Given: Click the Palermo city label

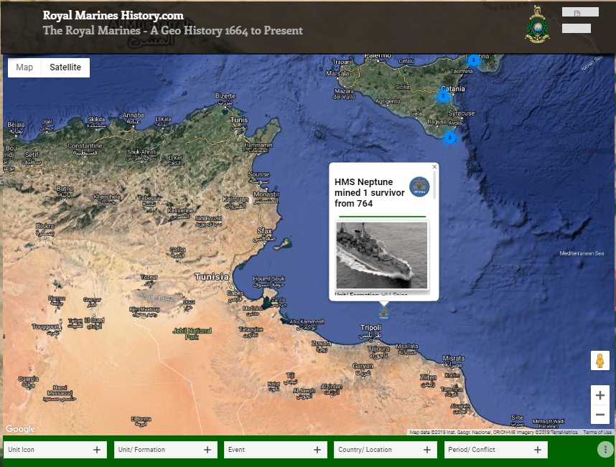Looking at the screenshot, I should (378, 56).
